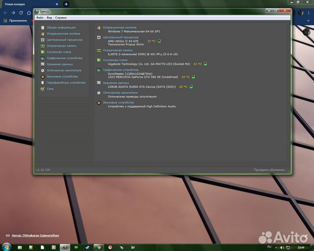
Task: Click the optical disc icon in the sidebar
Action: 43,71
